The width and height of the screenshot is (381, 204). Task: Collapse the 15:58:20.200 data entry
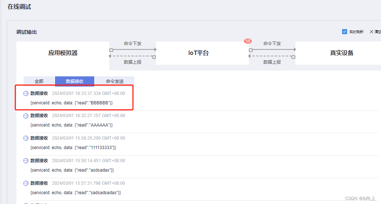(x=26, y=138)
